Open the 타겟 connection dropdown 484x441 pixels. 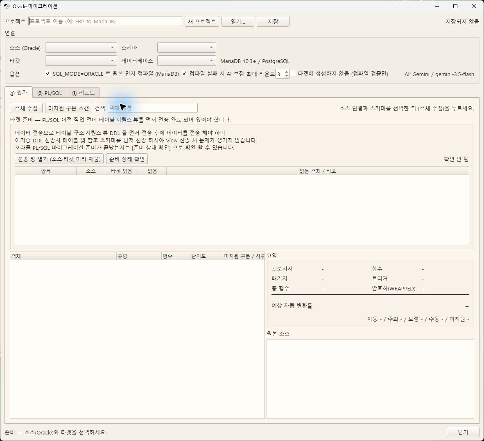click(x=81, y=61)
